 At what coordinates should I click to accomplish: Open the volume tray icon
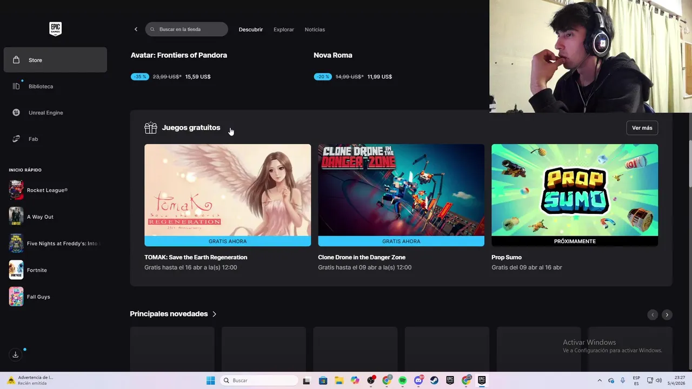[x=659, y=380]
